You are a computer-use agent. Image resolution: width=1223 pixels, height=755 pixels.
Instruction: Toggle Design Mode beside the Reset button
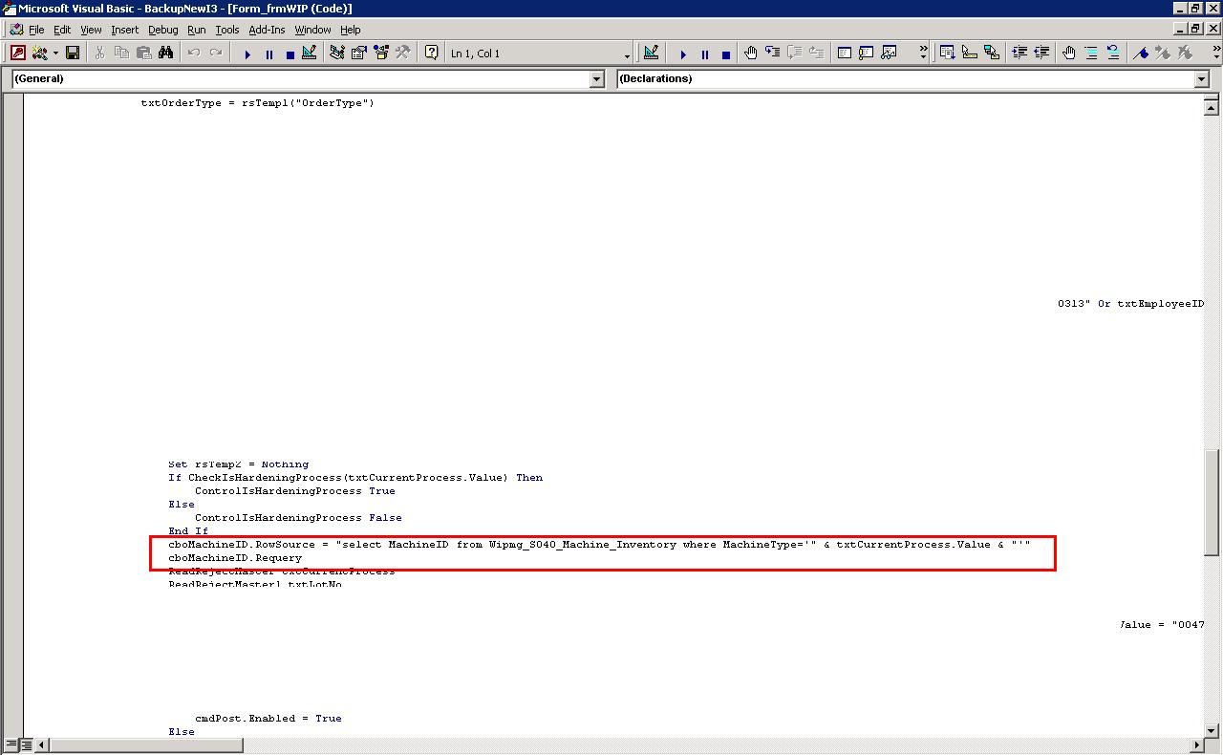click(310, 54)
